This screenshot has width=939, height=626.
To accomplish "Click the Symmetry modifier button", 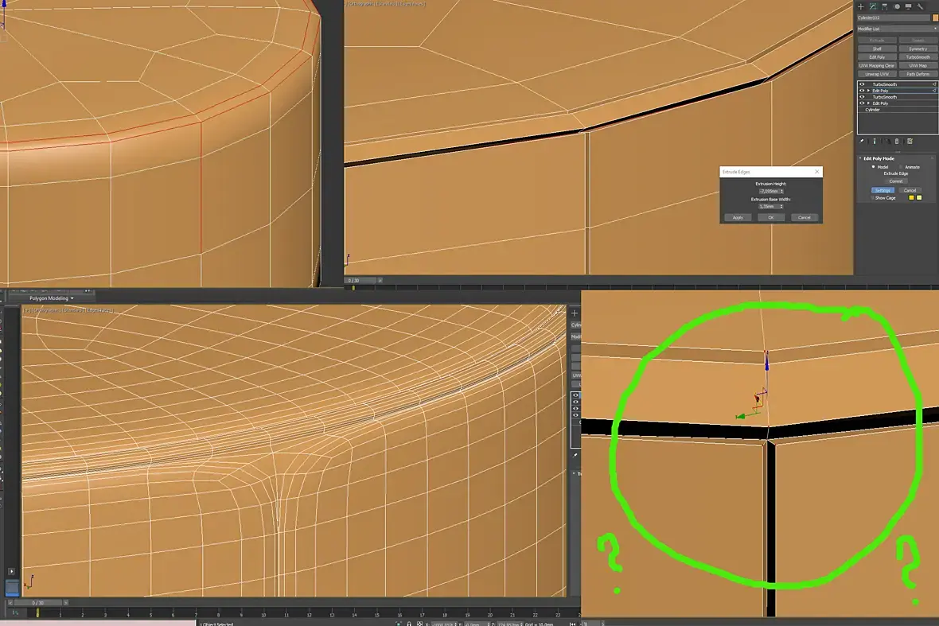I will pos(918,49).
